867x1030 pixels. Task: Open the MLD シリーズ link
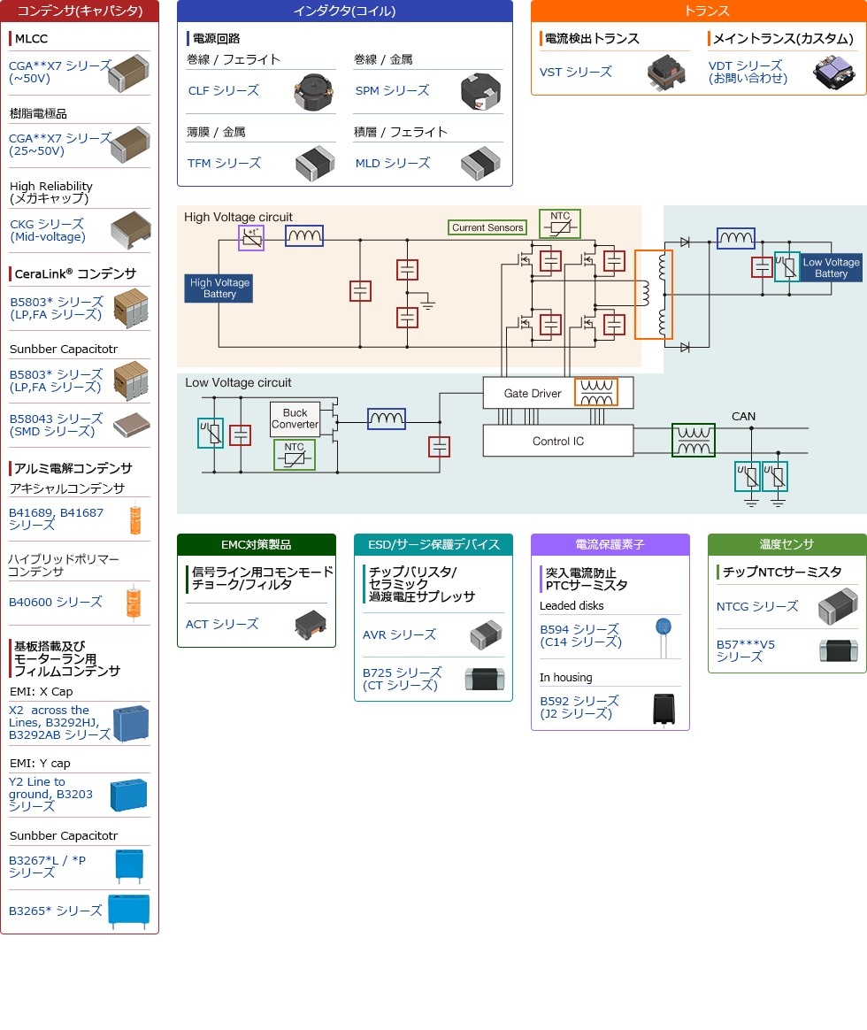pos(392,163)
